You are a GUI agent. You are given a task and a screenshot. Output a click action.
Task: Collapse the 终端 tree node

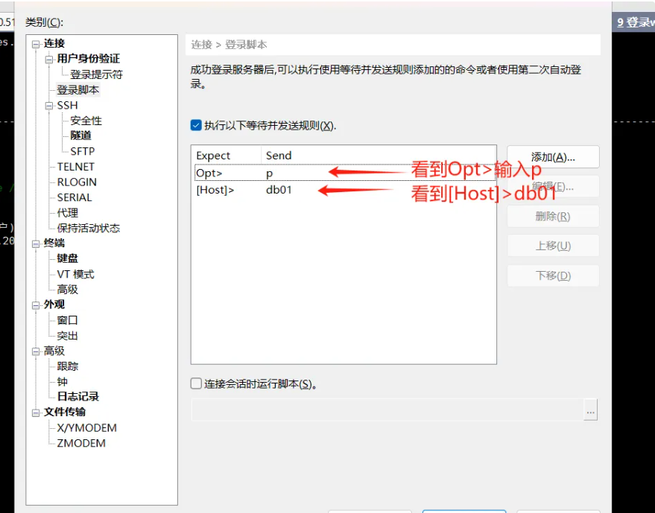(x=36, y=243)
